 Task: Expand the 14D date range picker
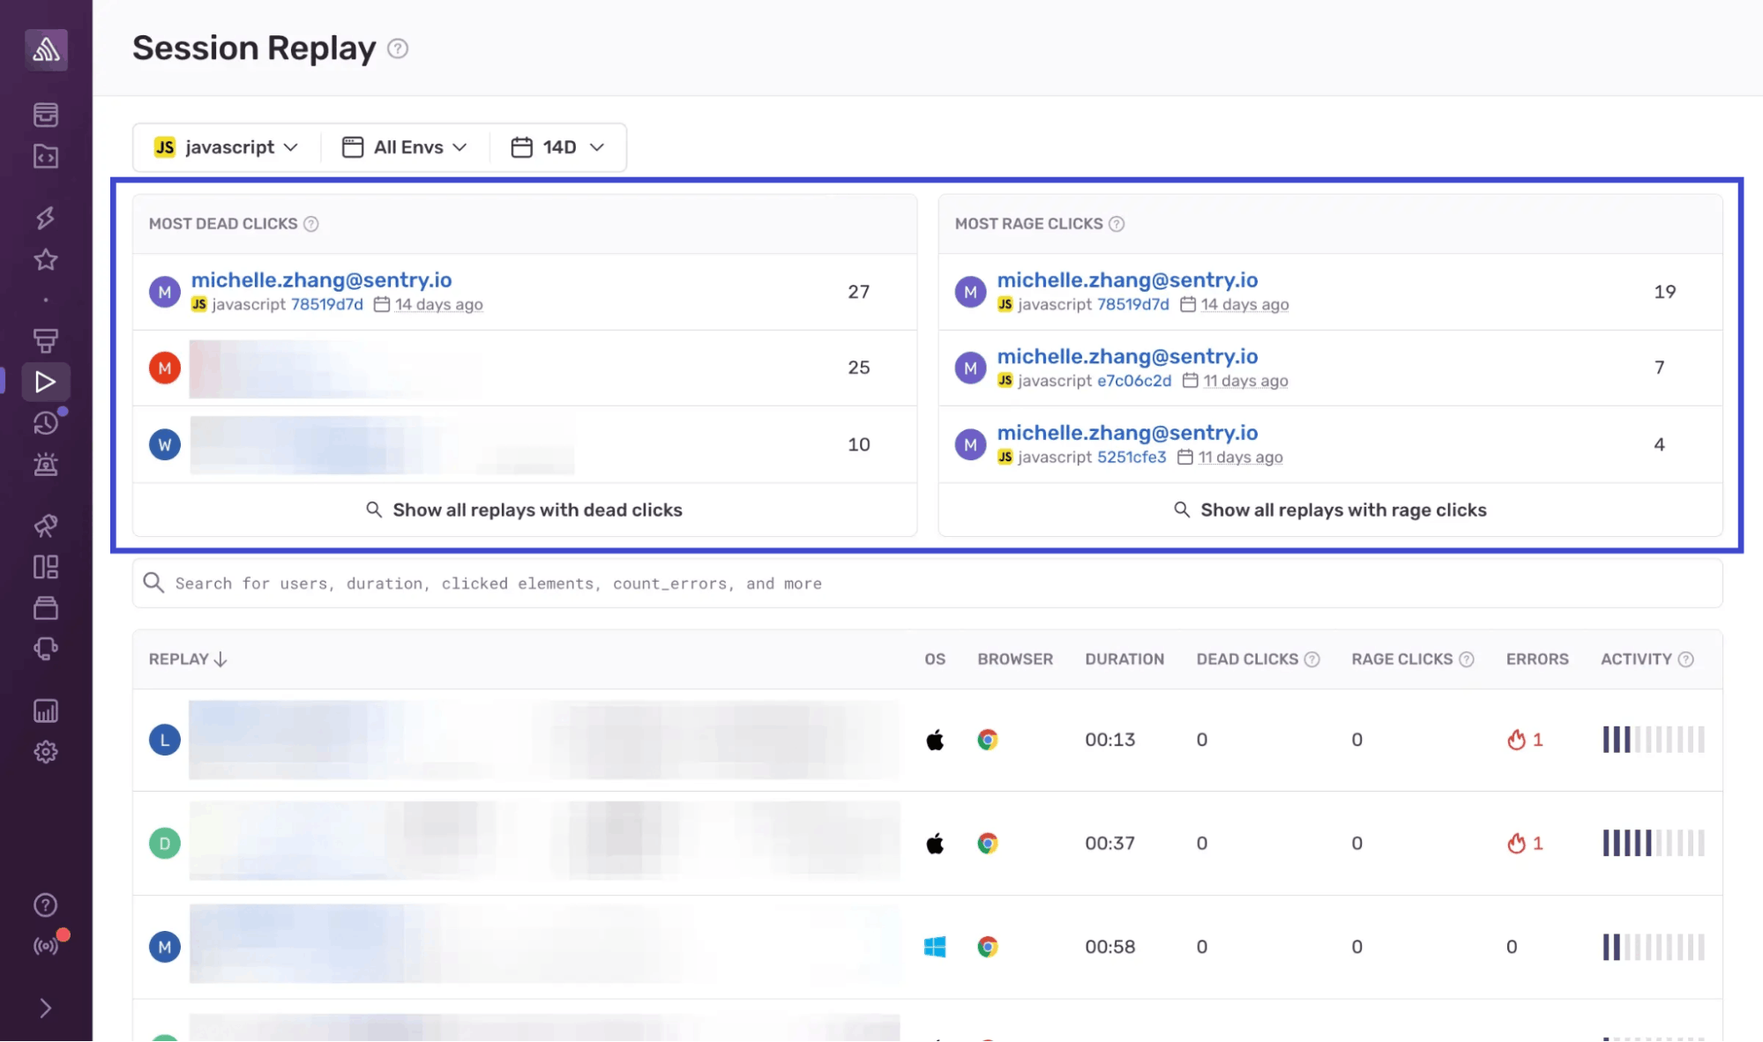click(x=557, y=146)
